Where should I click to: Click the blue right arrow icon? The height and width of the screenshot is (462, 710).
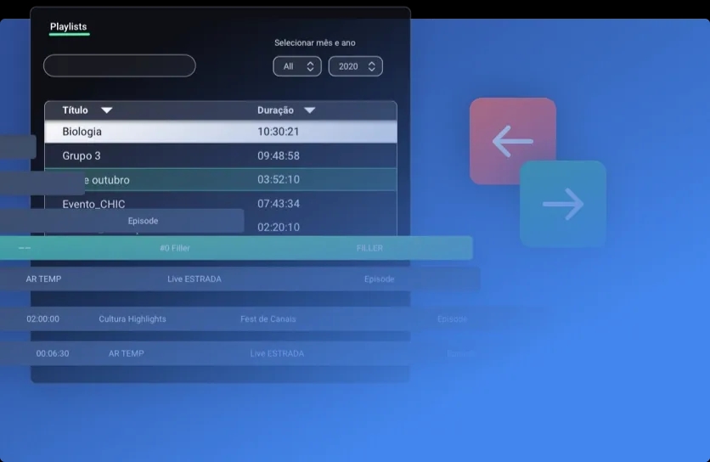[563, 204]
